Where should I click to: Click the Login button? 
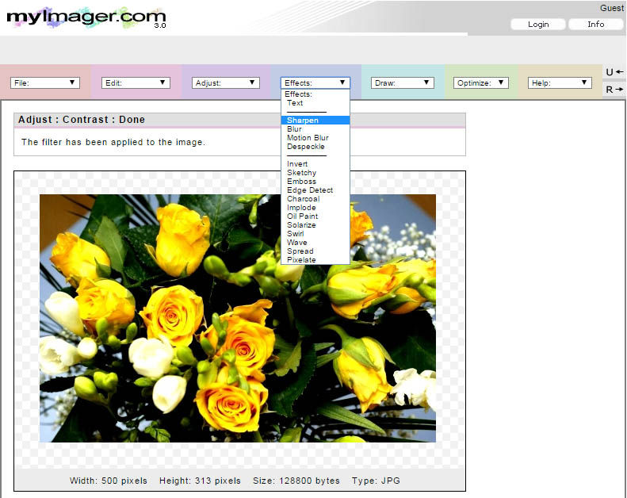coord(538,25)
